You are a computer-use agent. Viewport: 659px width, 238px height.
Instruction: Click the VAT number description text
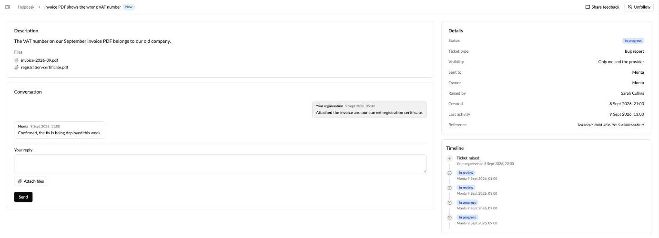92,41
